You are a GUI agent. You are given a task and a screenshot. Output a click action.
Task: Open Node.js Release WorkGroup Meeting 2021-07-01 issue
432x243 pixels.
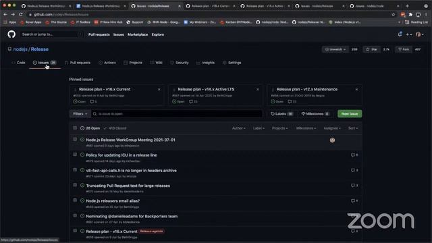pyautogui.click(x=130, y=140)
